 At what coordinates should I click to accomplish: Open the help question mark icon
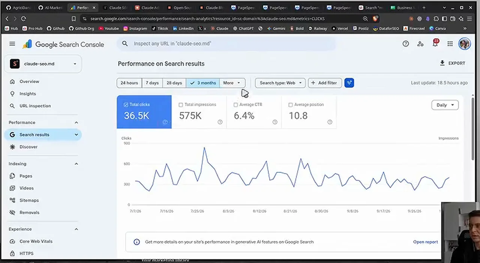405,44
